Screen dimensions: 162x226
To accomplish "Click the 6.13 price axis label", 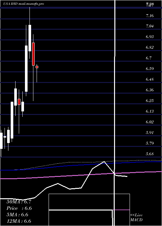I will (x=150, y=111).
